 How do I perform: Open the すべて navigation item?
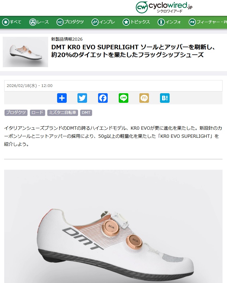click(x=12, y=22)
